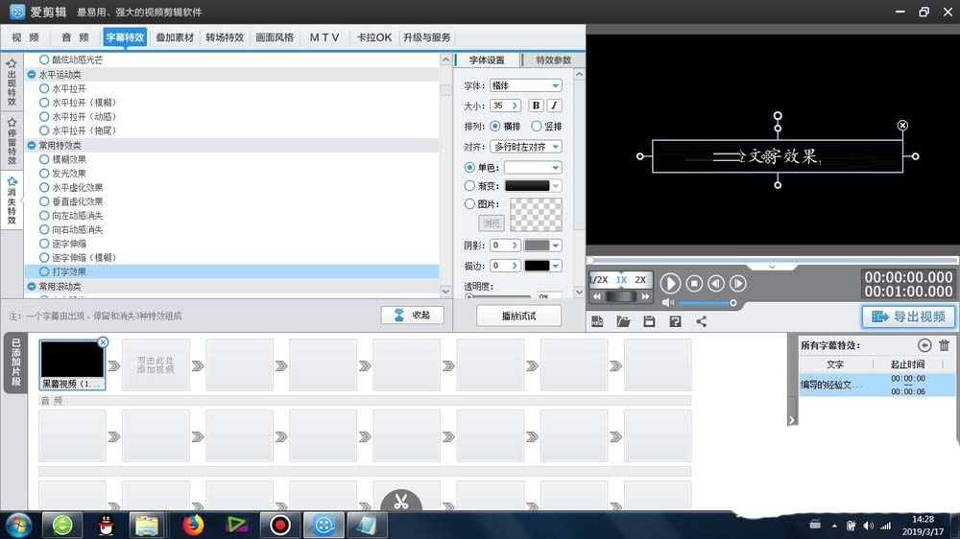Click the open project folder icon

[623, 321]
